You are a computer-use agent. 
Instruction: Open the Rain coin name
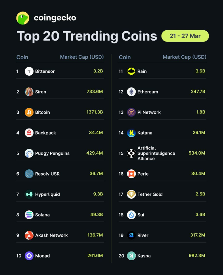point(142,71)
